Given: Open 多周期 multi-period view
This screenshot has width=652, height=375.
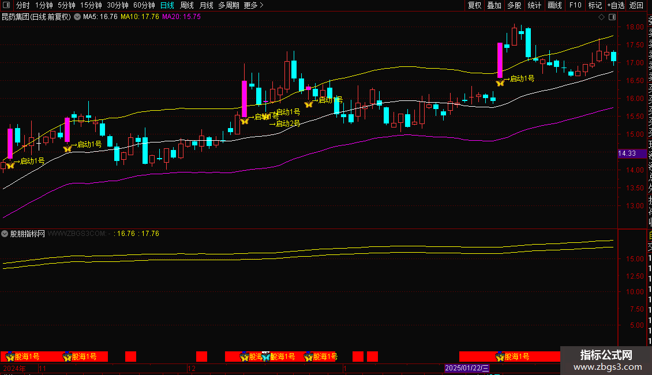Looking at the screenshot, I should (228, 5).
